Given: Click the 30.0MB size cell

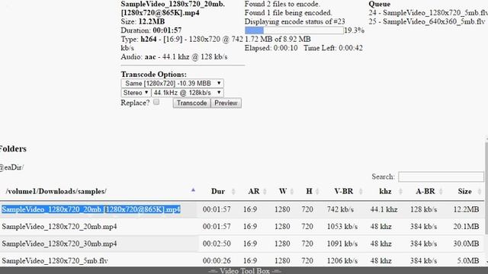Looking at the screenshot, I should click(466, 244).
